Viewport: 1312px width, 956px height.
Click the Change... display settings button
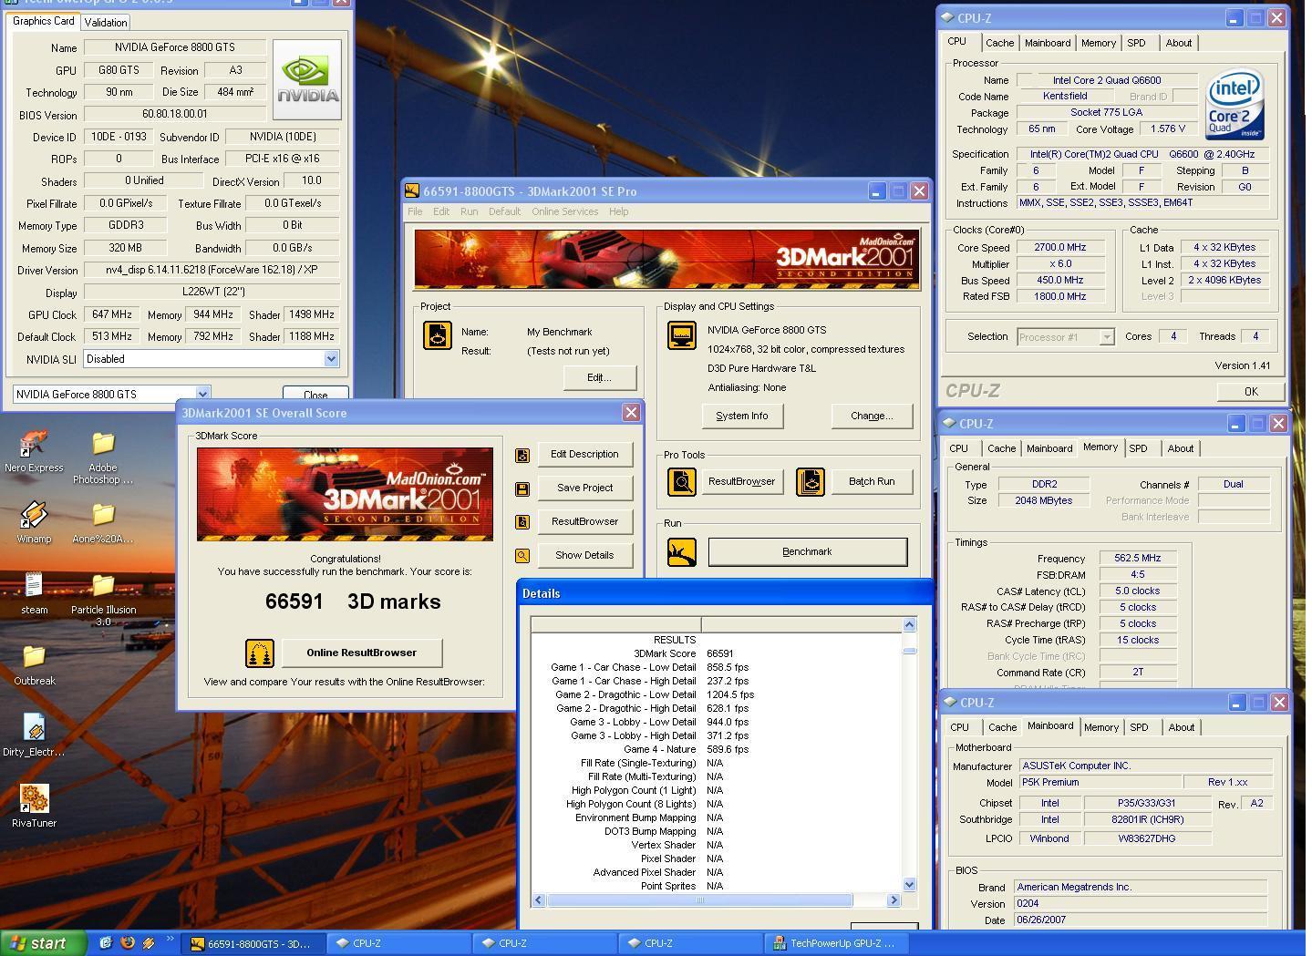click(x=872, y=416)
